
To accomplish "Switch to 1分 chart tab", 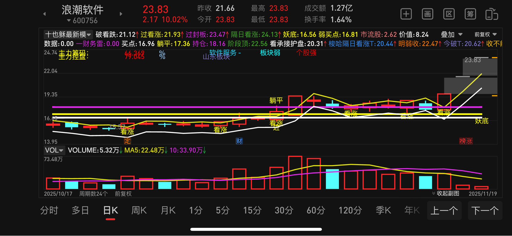I will pos(196,211).
